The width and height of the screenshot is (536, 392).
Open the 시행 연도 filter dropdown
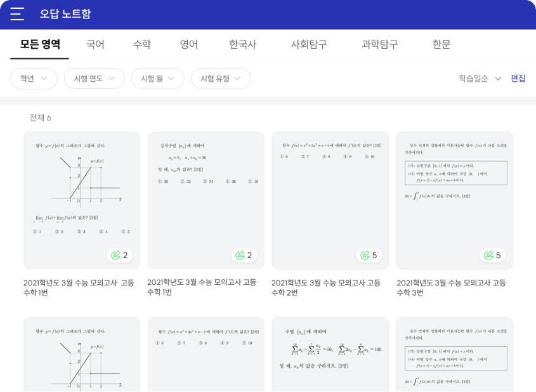[95, 79]
